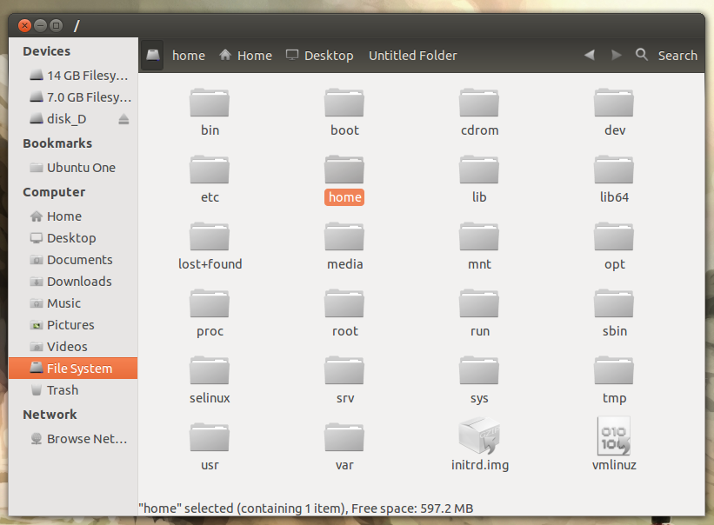Open Ubuntu One bookmark
This screenshot has width=714, height=525.
click(81, 168)
